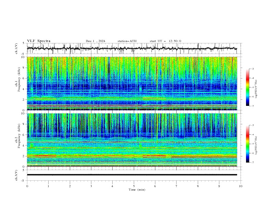
Task: Click time axis tick label '10'
Action: tap(241, 186)
